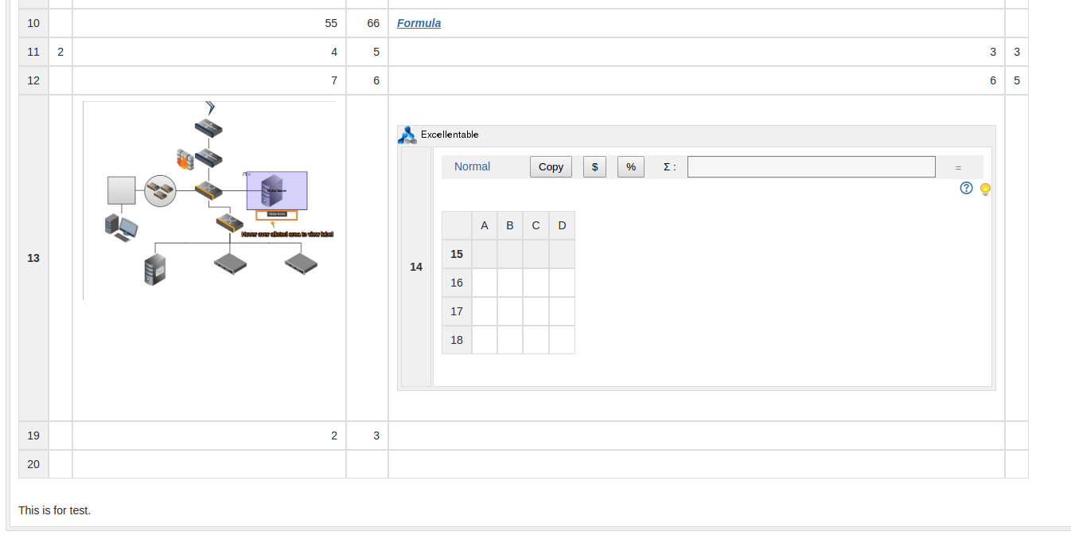Click the Excellentable logo icon

click(407, 135)
